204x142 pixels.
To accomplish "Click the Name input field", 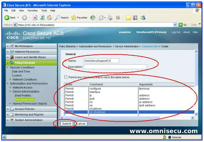I will coord(101,60).
